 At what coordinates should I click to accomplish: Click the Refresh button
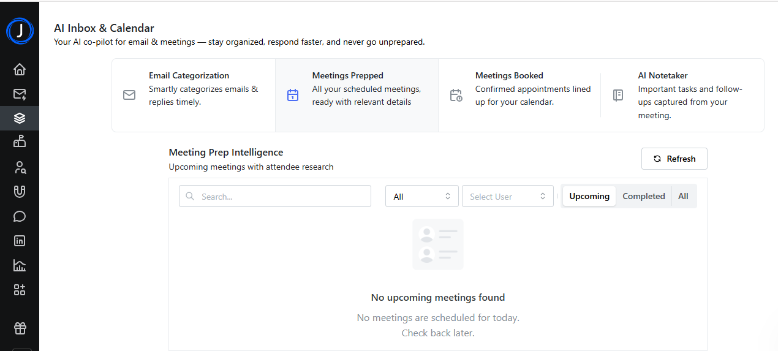[674, 159]
